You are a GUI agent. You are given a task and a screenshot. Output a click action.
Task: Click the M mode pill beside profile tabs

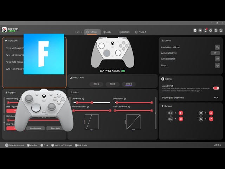(78, 32)
